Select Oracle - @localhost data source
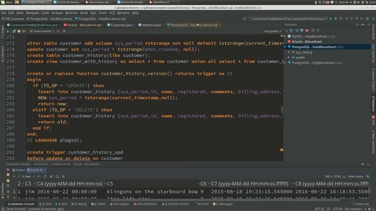The width and height of the screenshot is (376, 211). pos(307,42)
